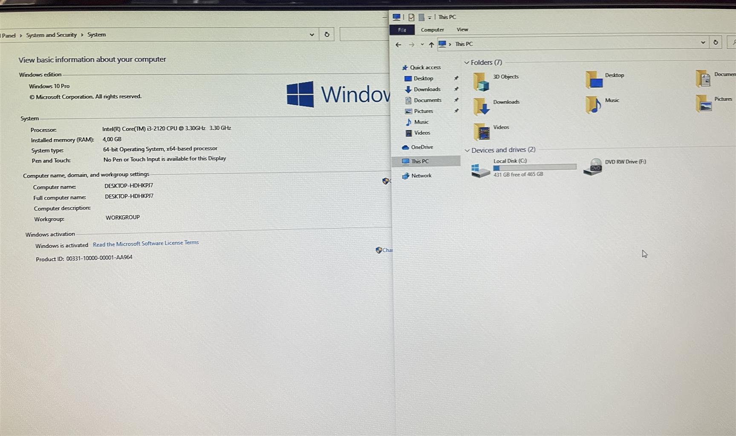Read the Microsoft Software License Terms

coord(146,244)
